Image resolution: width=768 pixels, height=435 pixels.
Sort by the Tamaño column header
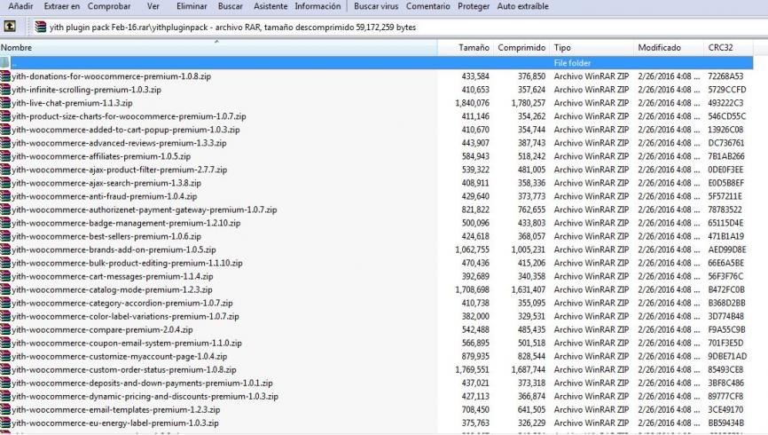pyautogui.click(x=474, y=47)
